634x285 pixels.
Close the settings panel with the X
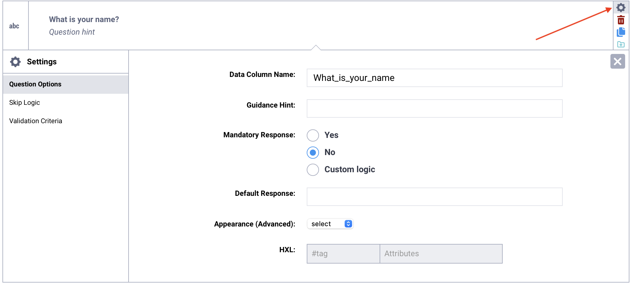click(x=618, y=62)
